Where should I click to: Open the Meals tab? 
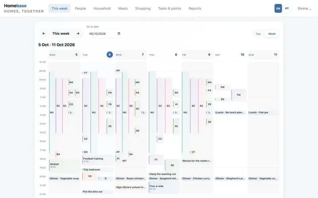tap(123, 8)
